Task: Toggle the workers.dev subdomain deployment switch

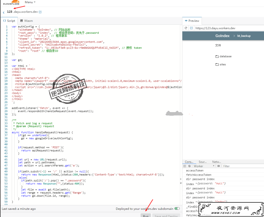Action: click(x=177, y=209)
